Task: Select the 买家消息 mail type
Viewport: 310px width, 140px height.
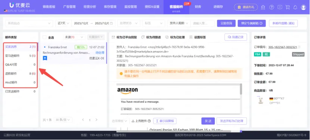Action: coord(21,47)
